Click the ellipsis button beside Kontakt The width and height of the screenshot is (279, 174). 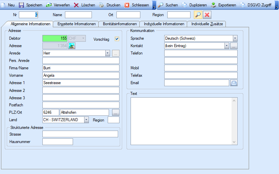(x=234, y=46)
